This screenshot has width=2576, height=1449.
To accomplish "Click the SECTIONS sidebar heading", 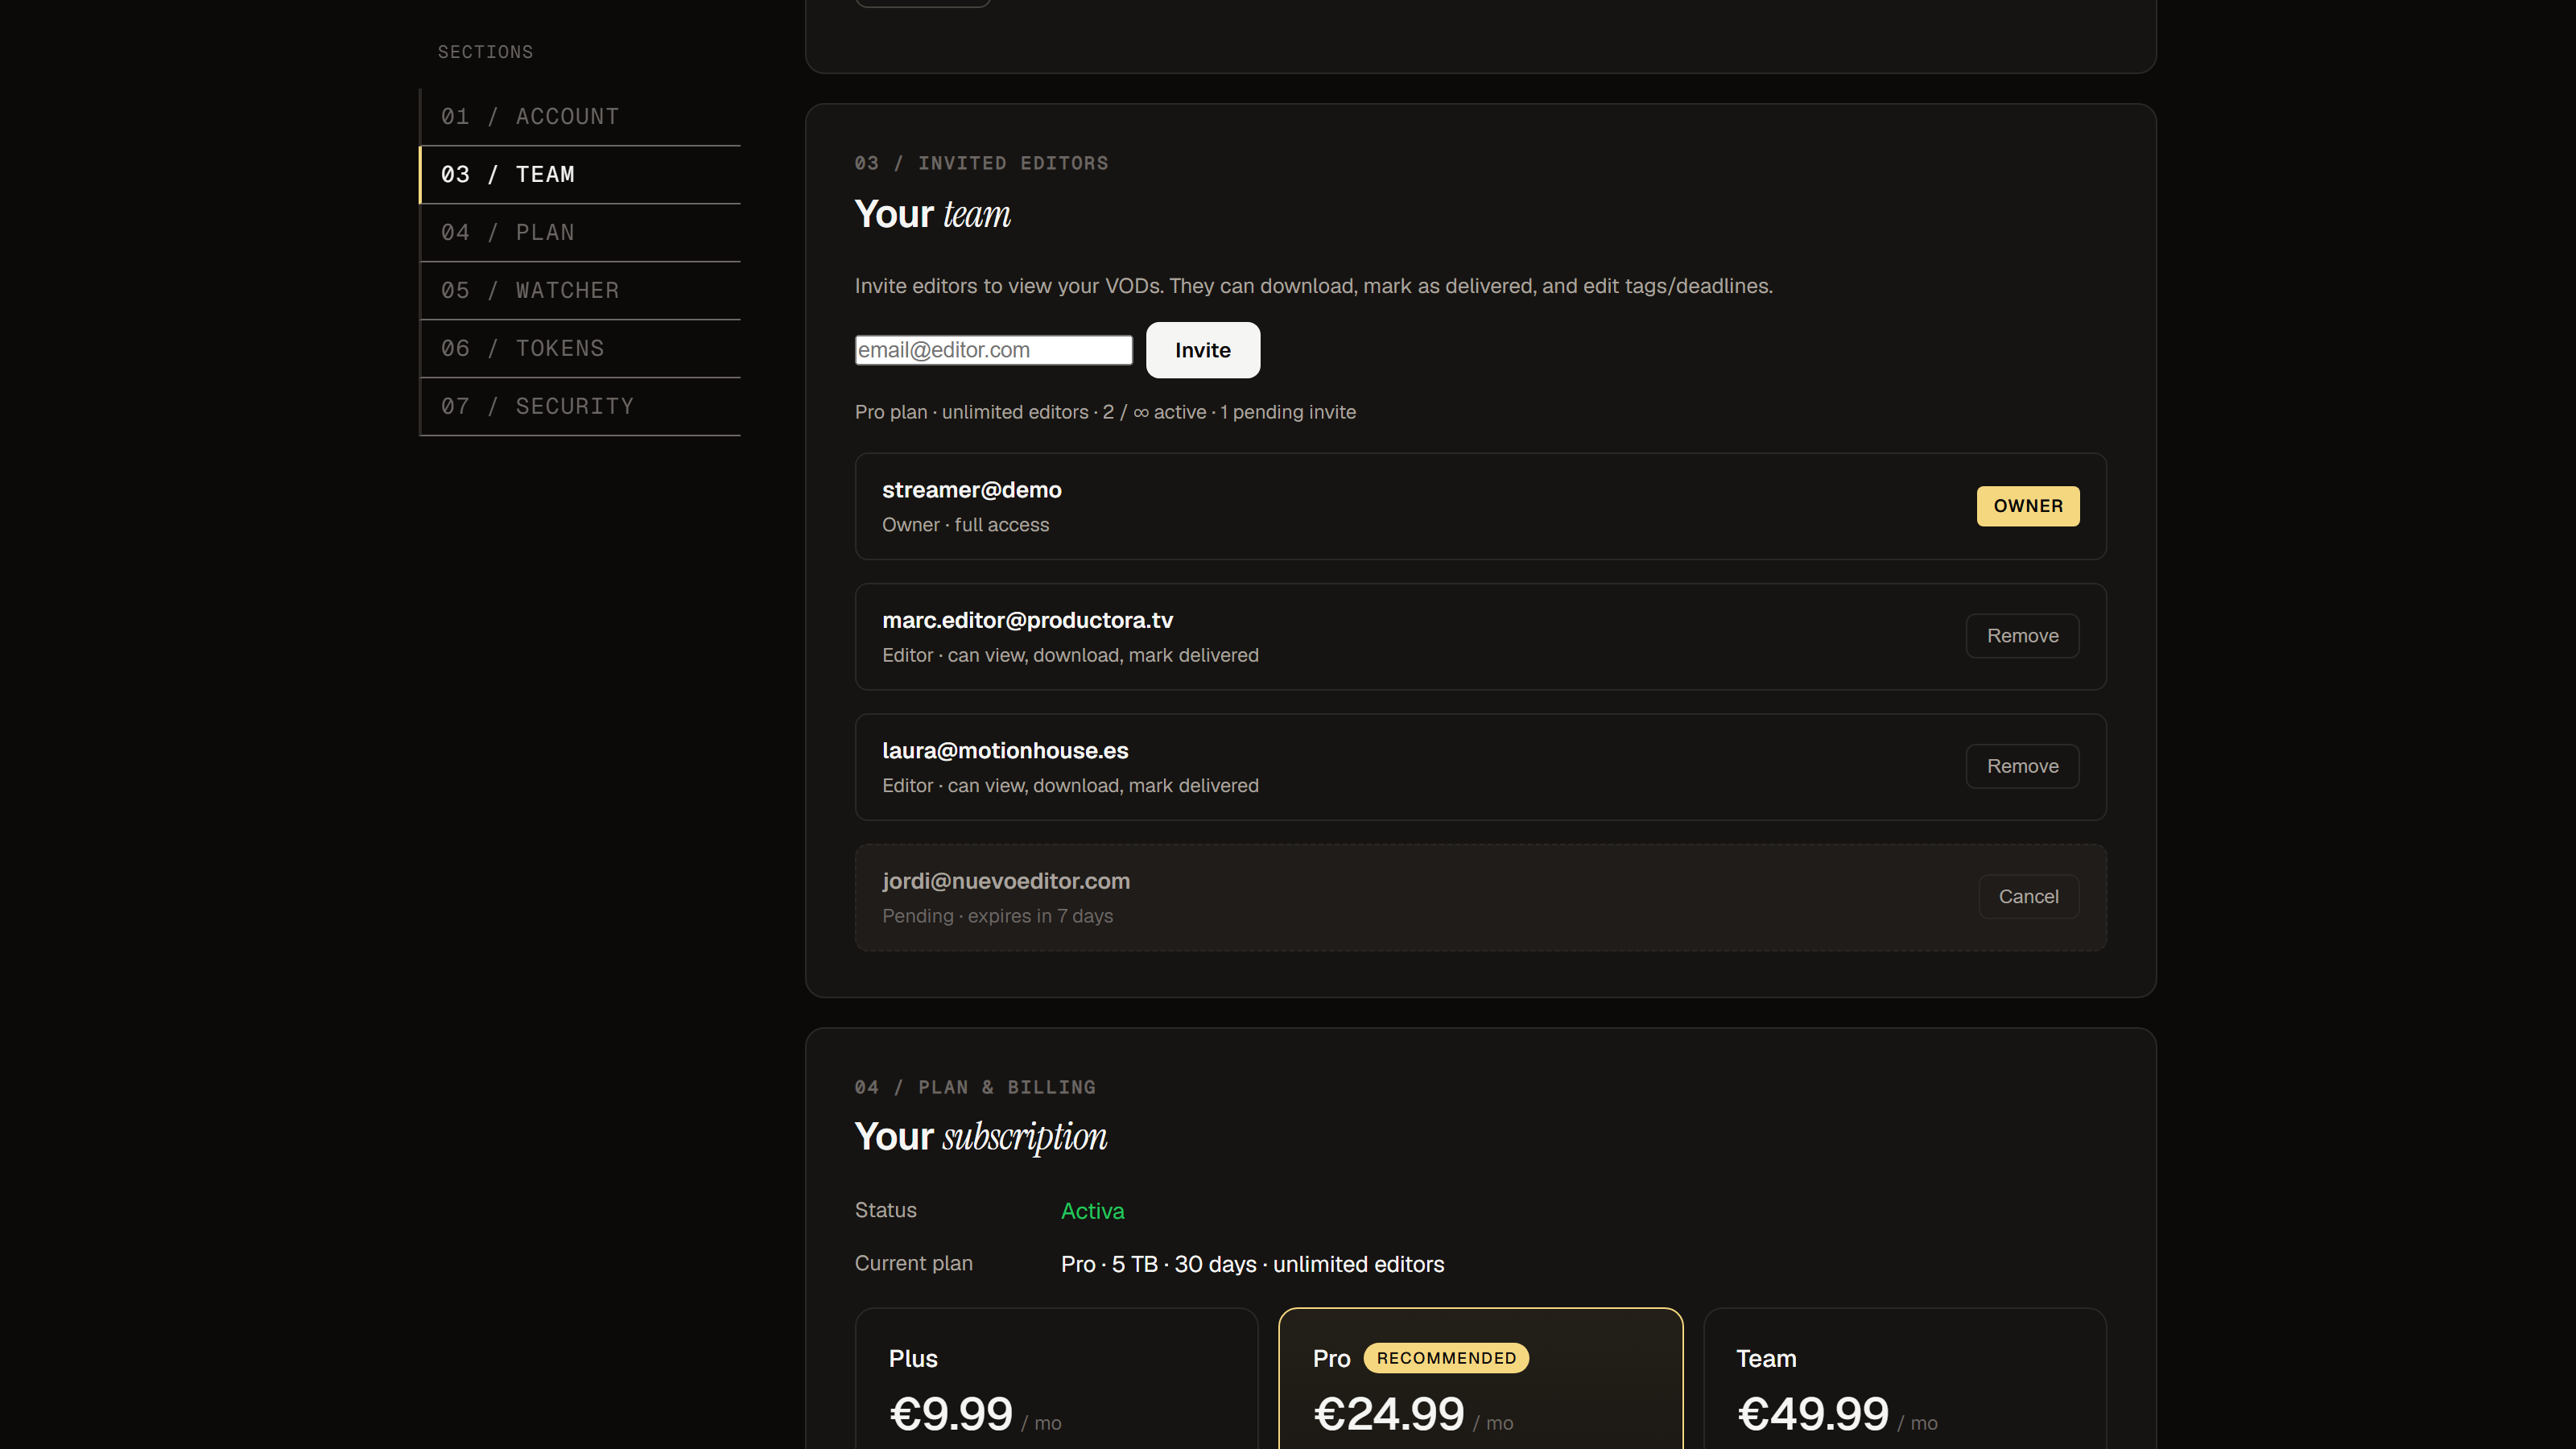I will [485, 52].
